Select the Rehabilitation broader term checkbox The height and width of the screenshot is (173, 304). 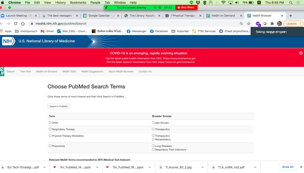pyautogui.click(x=153, y=139)
